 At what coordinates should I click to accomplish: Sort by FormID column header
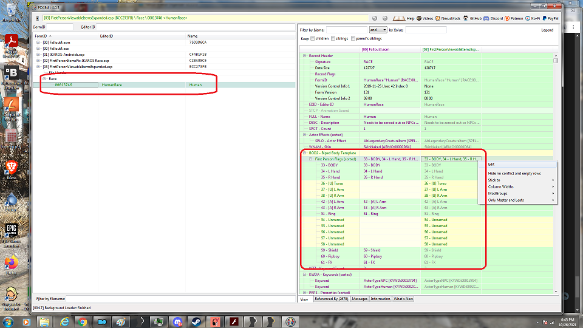[66, 36]
